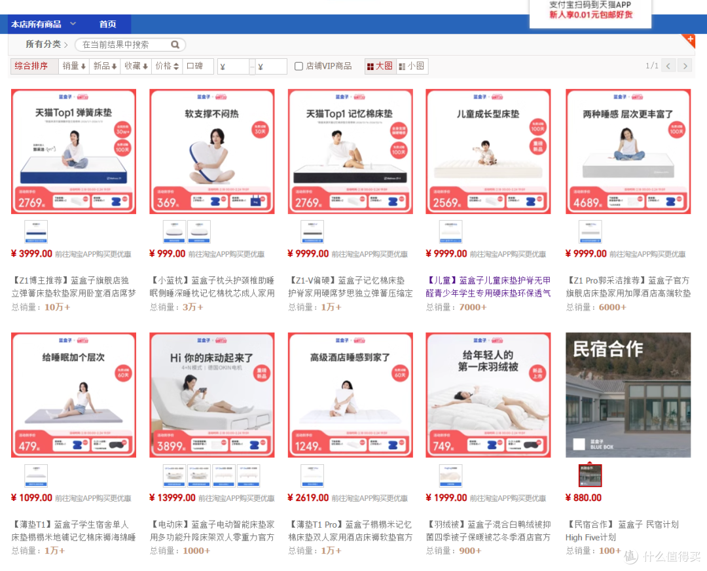This screenshot has height=571, width=707.
Task: Focus the minimum price input field
Action: pos(233,67)
